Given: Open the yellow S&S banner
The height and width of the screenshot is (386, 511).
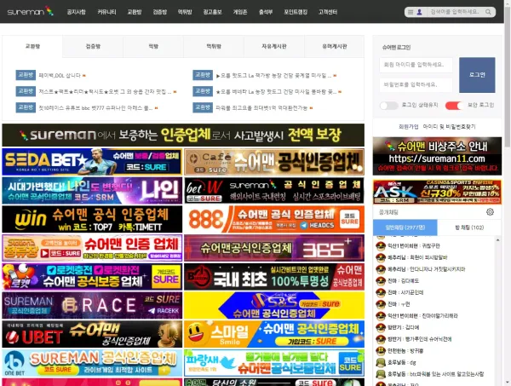Looking at the screenshot, I should pyautogui.click(x=274, y=305).
